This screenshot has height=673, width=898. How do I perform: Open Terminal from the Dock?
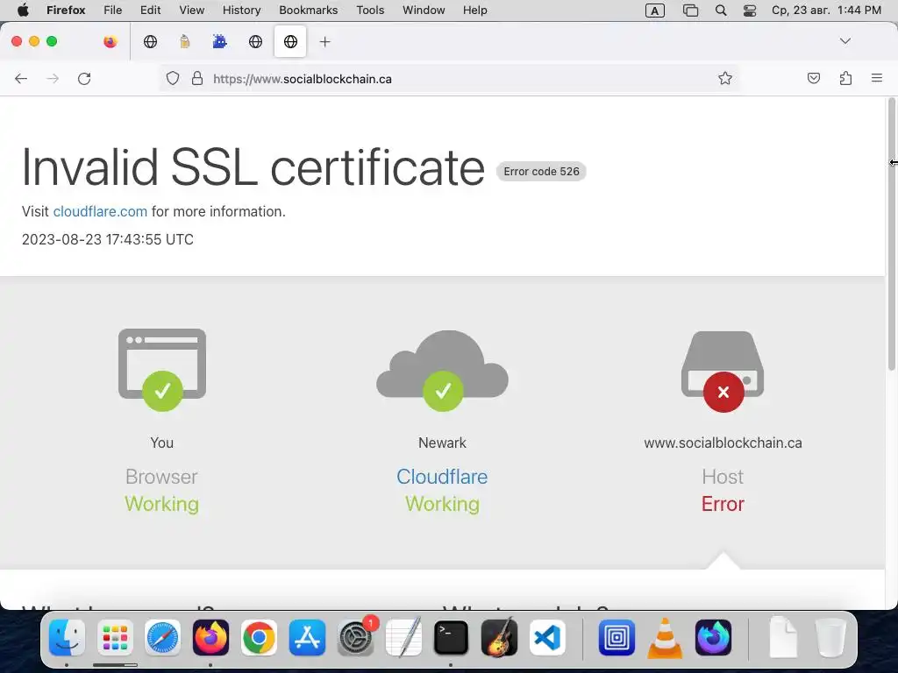(452, 638)
